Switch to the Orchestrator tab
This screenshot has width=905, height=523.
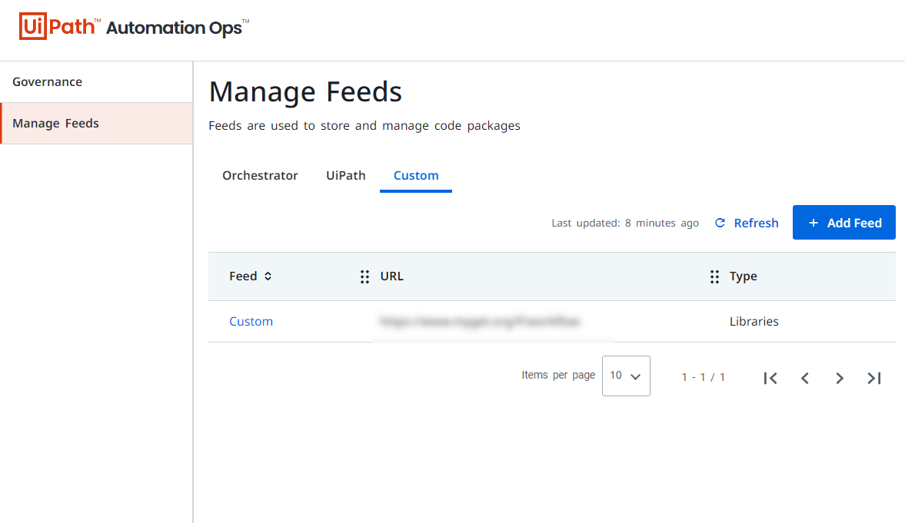tap(261, 175)
